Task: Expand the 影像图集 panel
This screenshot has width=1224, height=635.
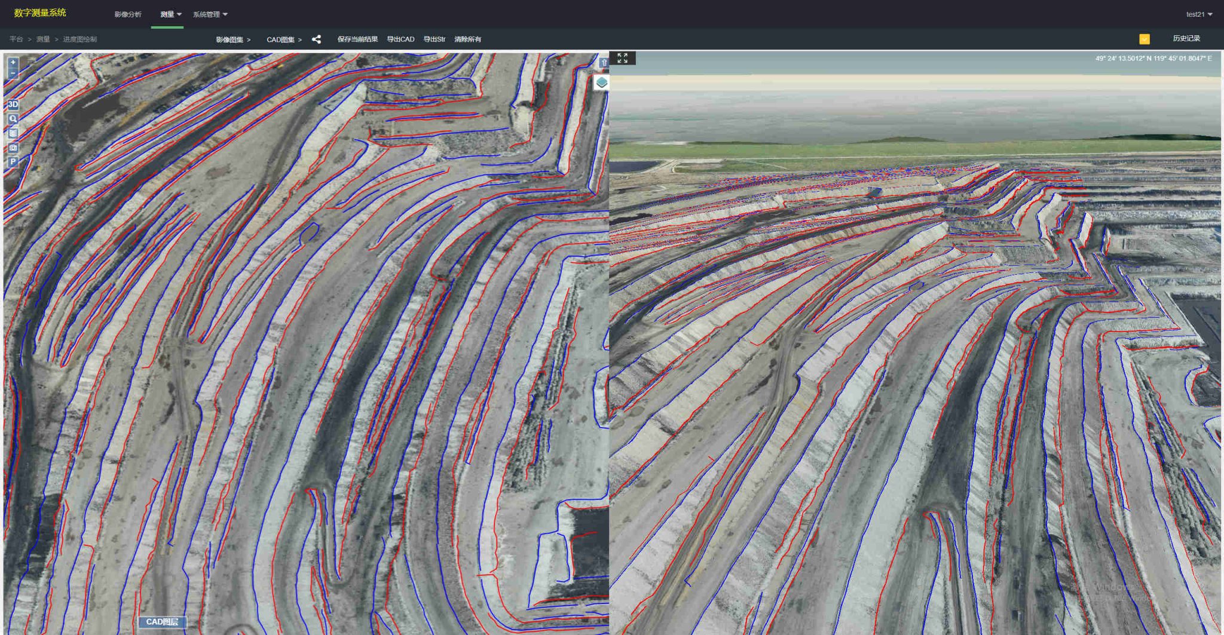Action: click(x=233, y=39)
